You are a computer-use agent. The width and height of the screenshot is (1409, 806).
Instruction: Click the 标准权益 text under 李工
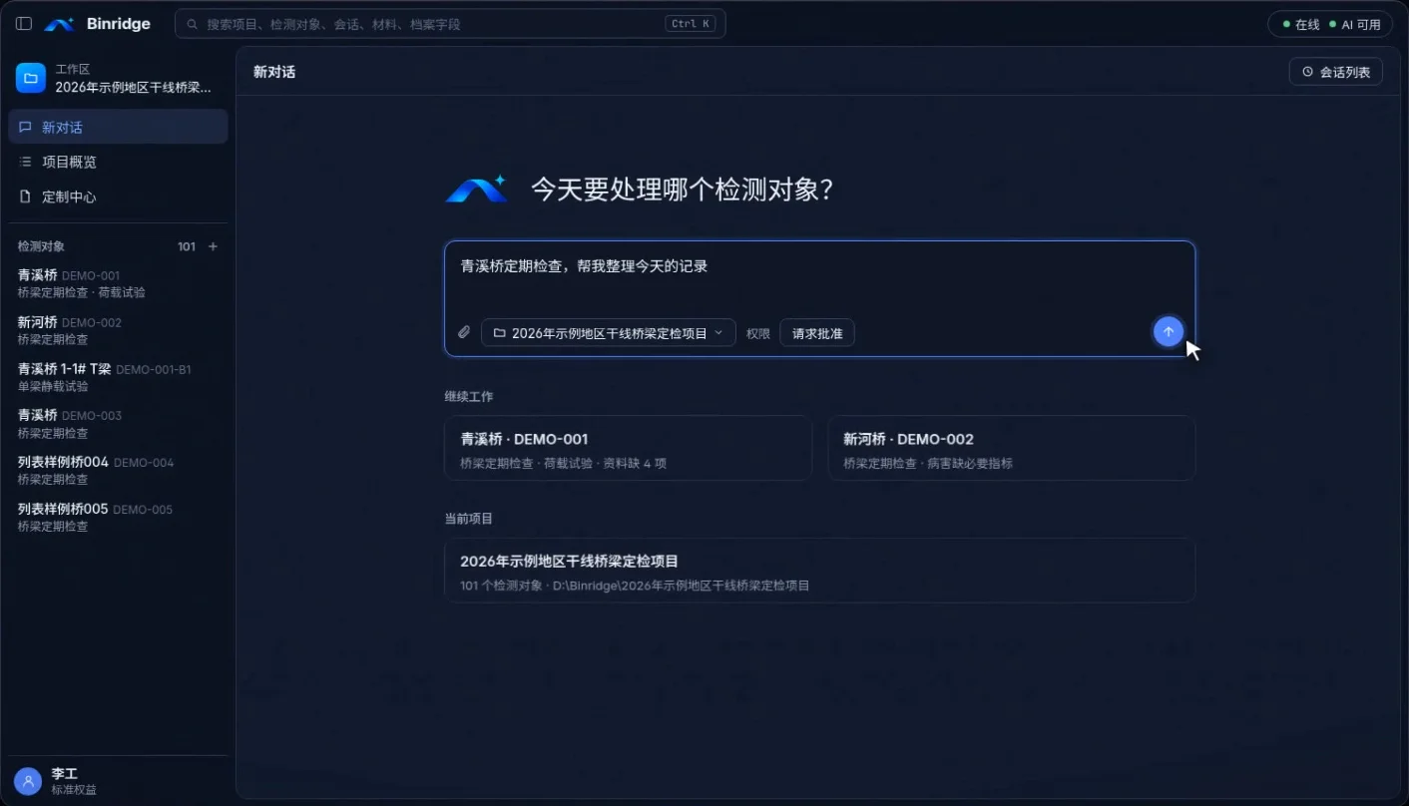click(x=74, y=790)
